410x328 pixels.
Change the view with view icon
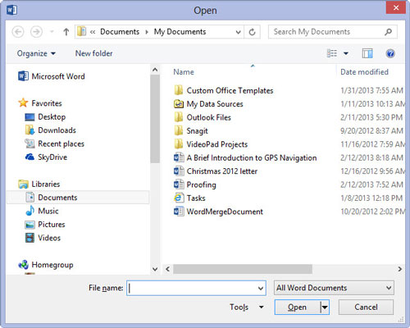(x=332, y=53)
